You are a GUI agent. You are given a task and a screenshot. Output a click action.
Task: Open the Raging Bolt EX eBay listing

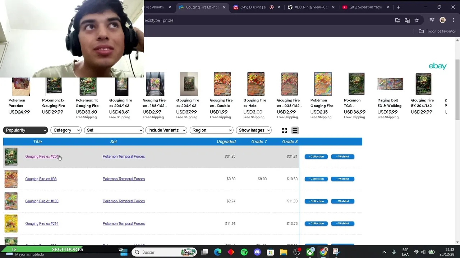point(390,99)
